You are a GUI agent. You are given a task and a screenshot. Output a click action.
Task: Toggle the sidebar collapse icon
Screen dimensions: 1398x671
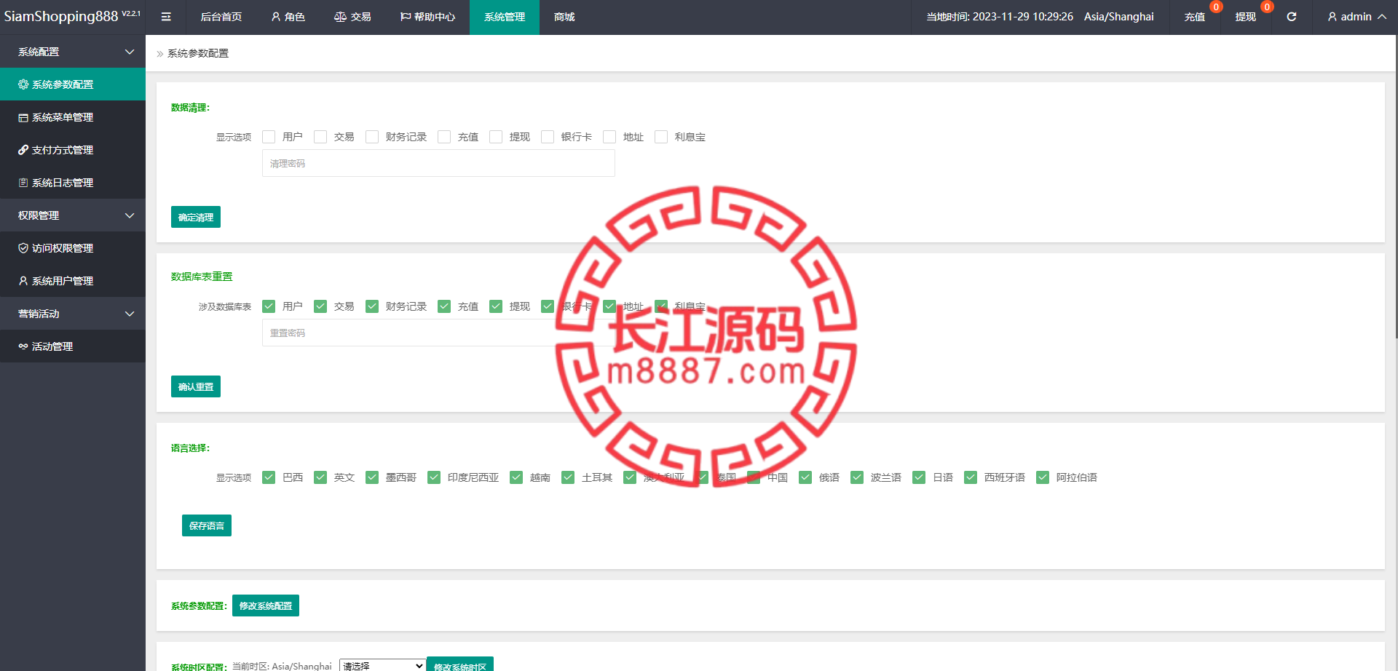[x=166, y=17]
